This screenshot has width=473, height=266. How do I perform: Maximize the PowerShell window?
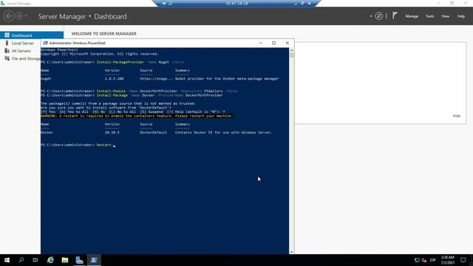[x=273, y=43]
